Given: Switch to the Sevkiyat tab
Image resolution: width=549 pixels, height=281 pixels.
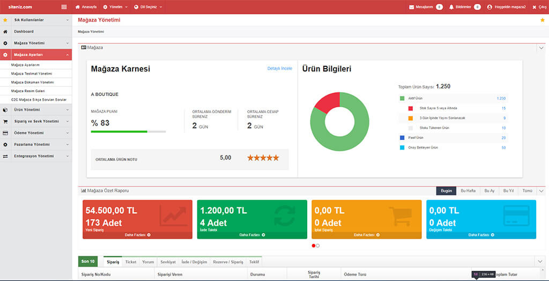Looking at the screenshot, I should [168, 262].
